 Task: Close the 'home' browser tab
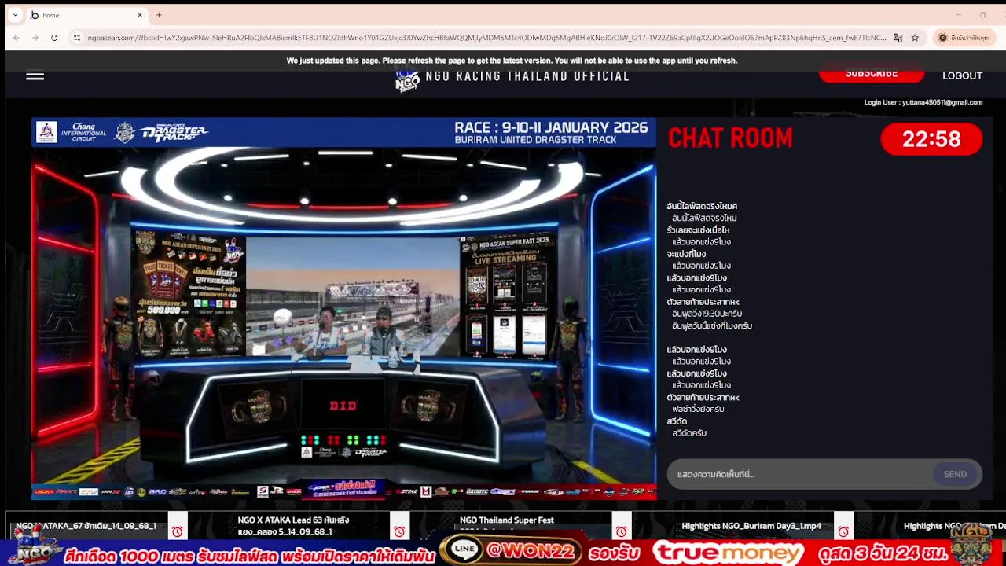140,15
